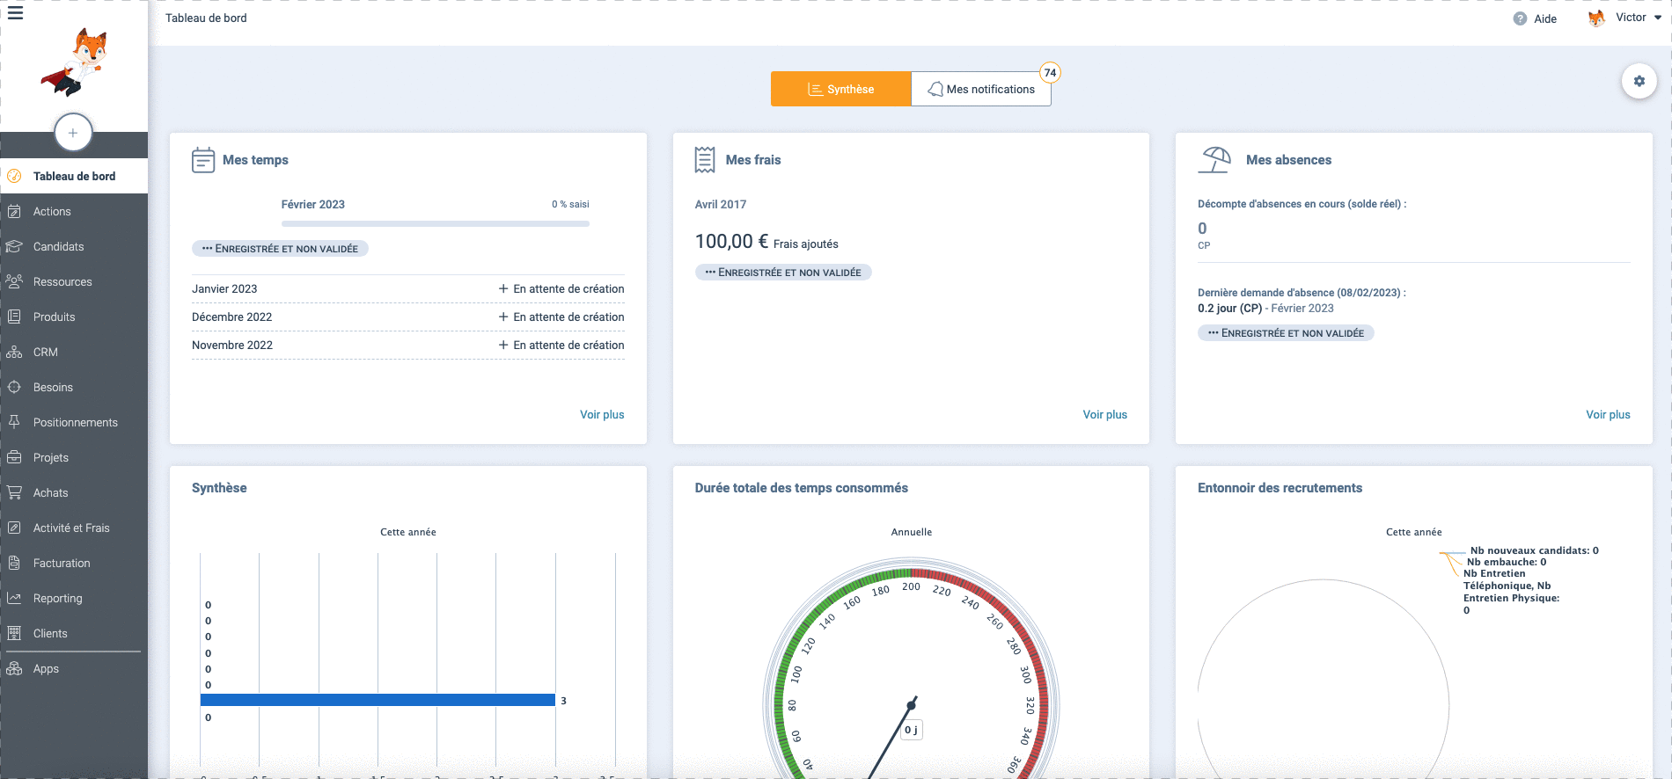Open the Candidats menu entry
Viewport: 1672px width, 779px height.
click(x=74, y=246)
